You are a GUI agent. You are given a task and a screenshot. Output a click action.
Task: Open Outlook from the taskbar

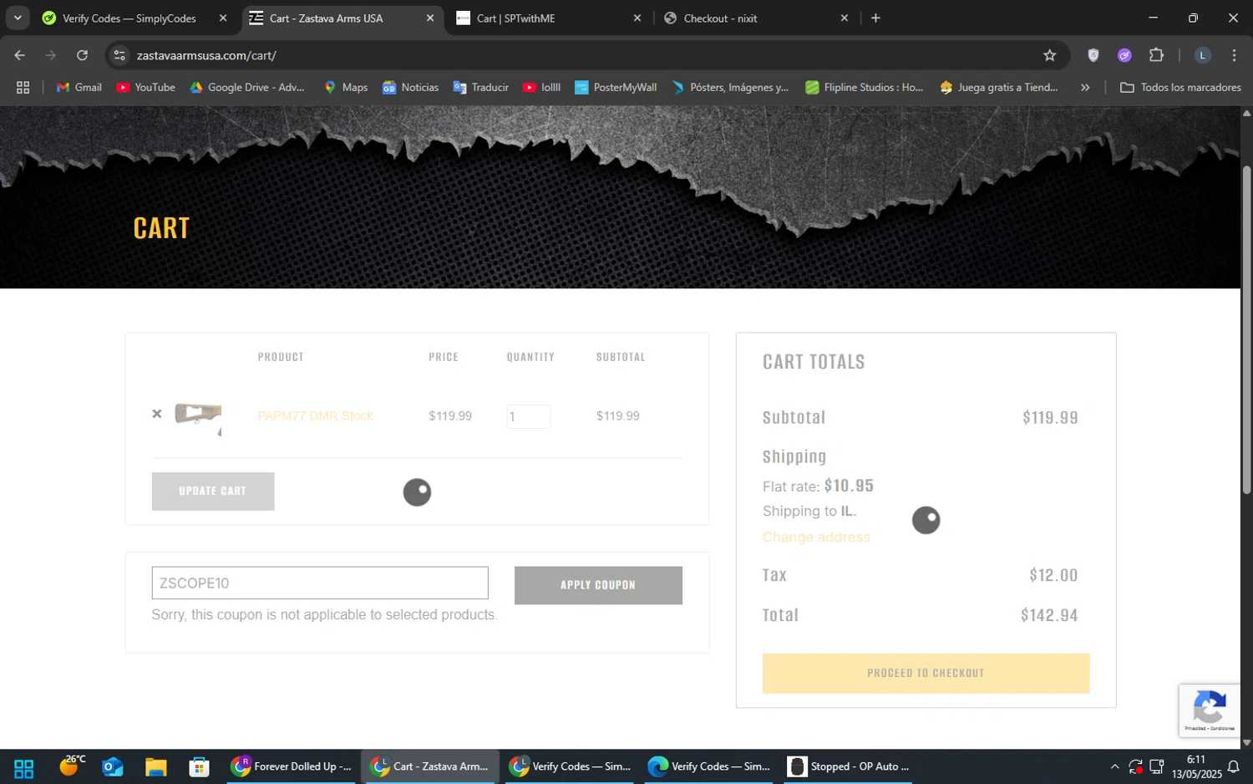coord(113,766)
